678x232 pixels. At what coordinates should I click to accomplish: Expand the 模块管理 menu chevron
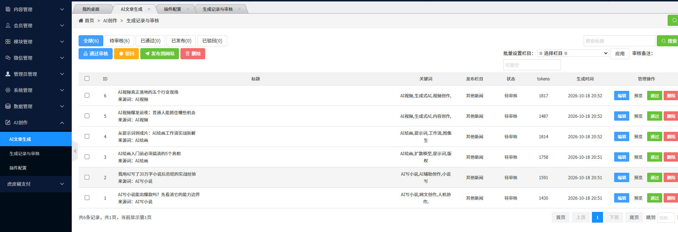62,42
